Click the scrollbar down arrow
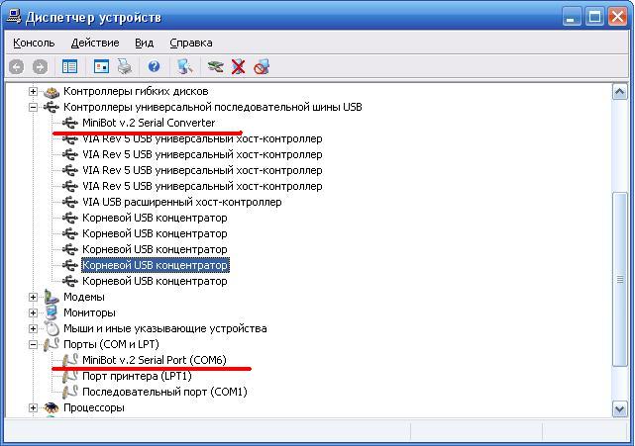This screenshot has height=446, width=635. coord(619,408)
